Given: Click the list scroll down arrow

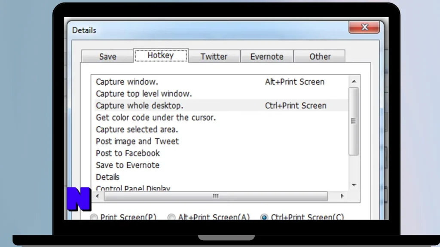Looking at the screenshot, I should tap(354, 185).
